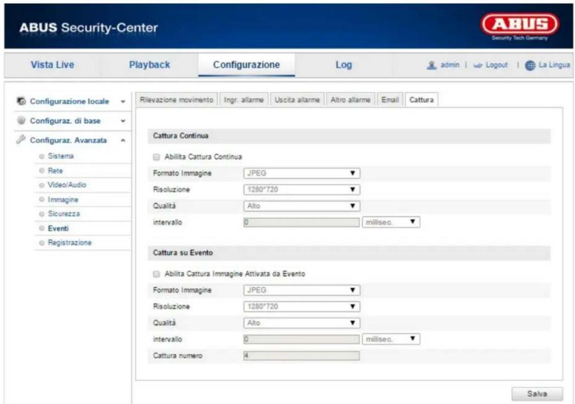575x404 pixels.
Task: Expand the Configurazione locale section chevron
Action: coord(123,101)
